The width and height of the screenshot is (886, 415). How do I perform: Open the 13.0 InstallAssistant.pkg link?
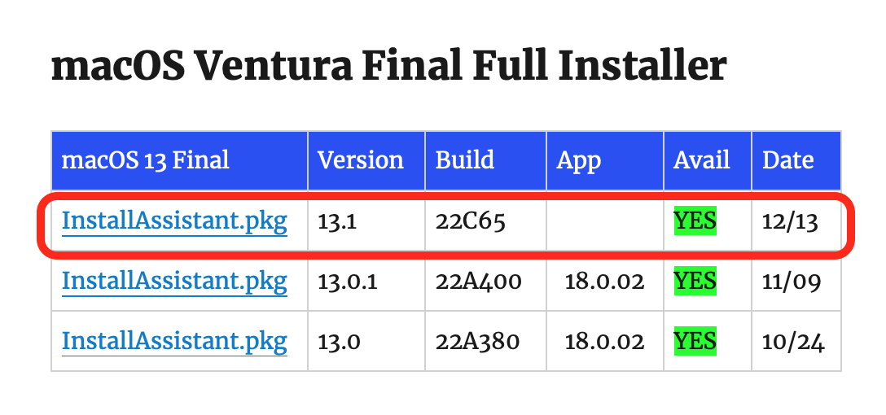click(x=174, y=341)
